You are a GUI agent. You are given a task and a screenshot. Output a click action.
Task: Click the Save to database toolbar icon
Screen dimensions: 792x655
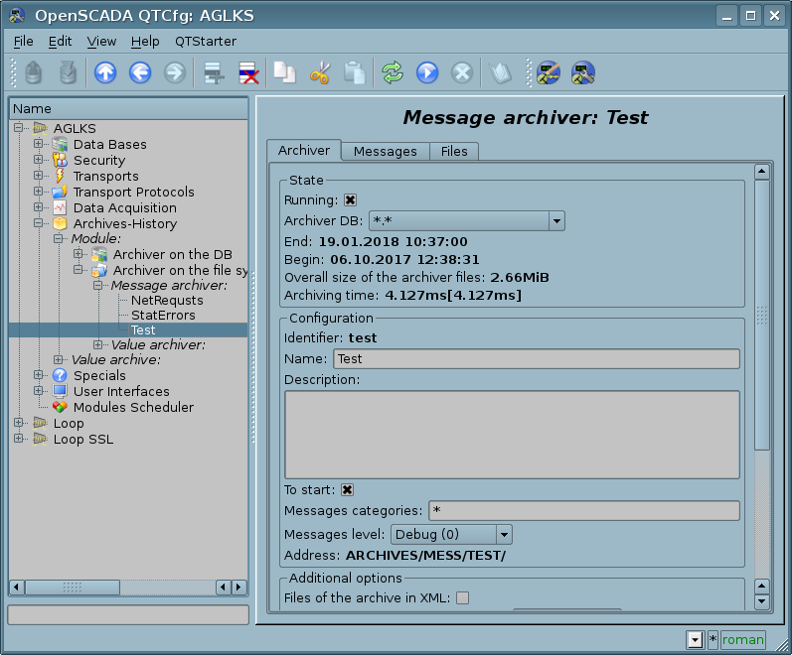pyautogui.click(x=68, y=72)
